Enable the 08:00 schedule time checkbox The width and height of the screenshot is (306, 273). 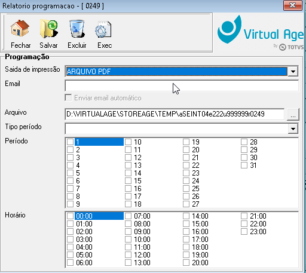click(128, 224)
